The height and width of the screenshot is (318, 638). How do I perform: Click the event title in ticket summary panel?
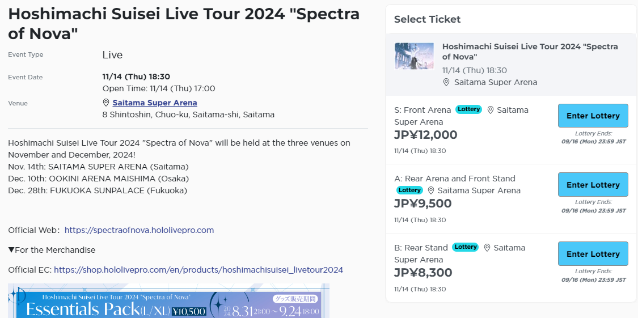coord(530,52)
